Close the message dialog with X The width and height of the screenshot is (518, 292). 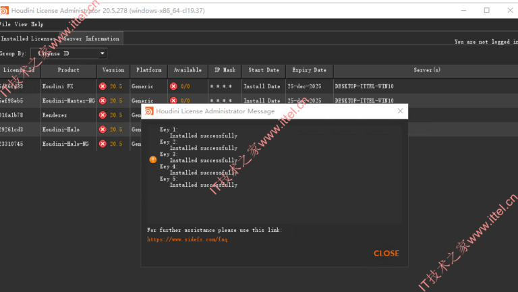(400, 111)
